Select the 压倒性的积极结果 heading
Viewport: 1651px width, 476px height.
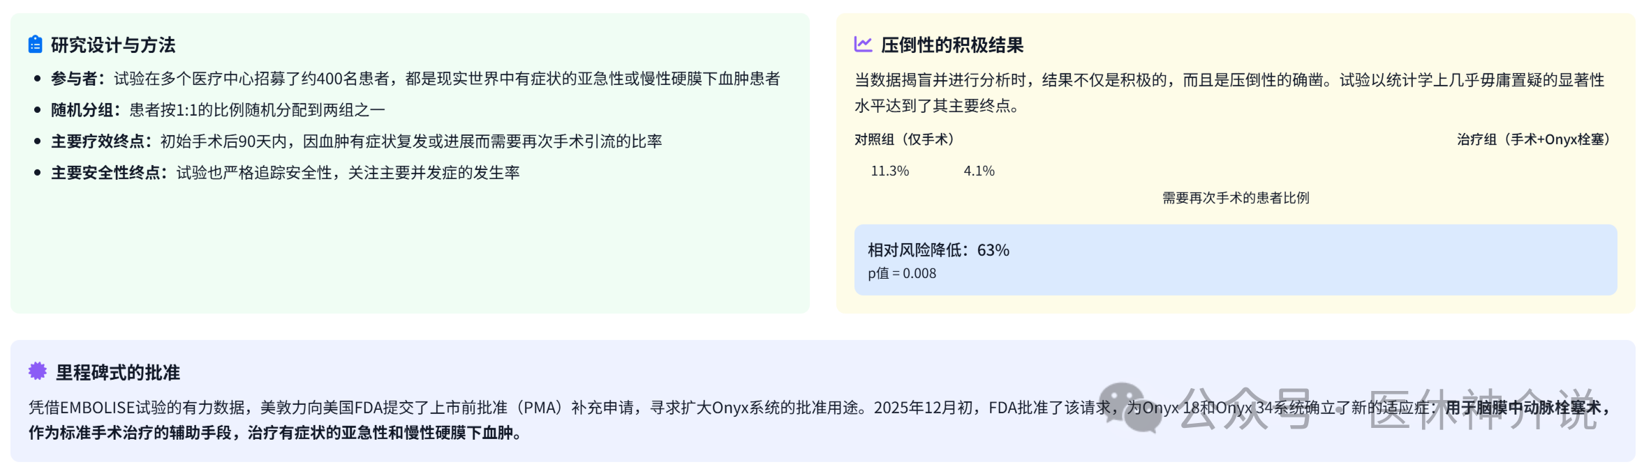pyautogui.click(x=952, y=45)
